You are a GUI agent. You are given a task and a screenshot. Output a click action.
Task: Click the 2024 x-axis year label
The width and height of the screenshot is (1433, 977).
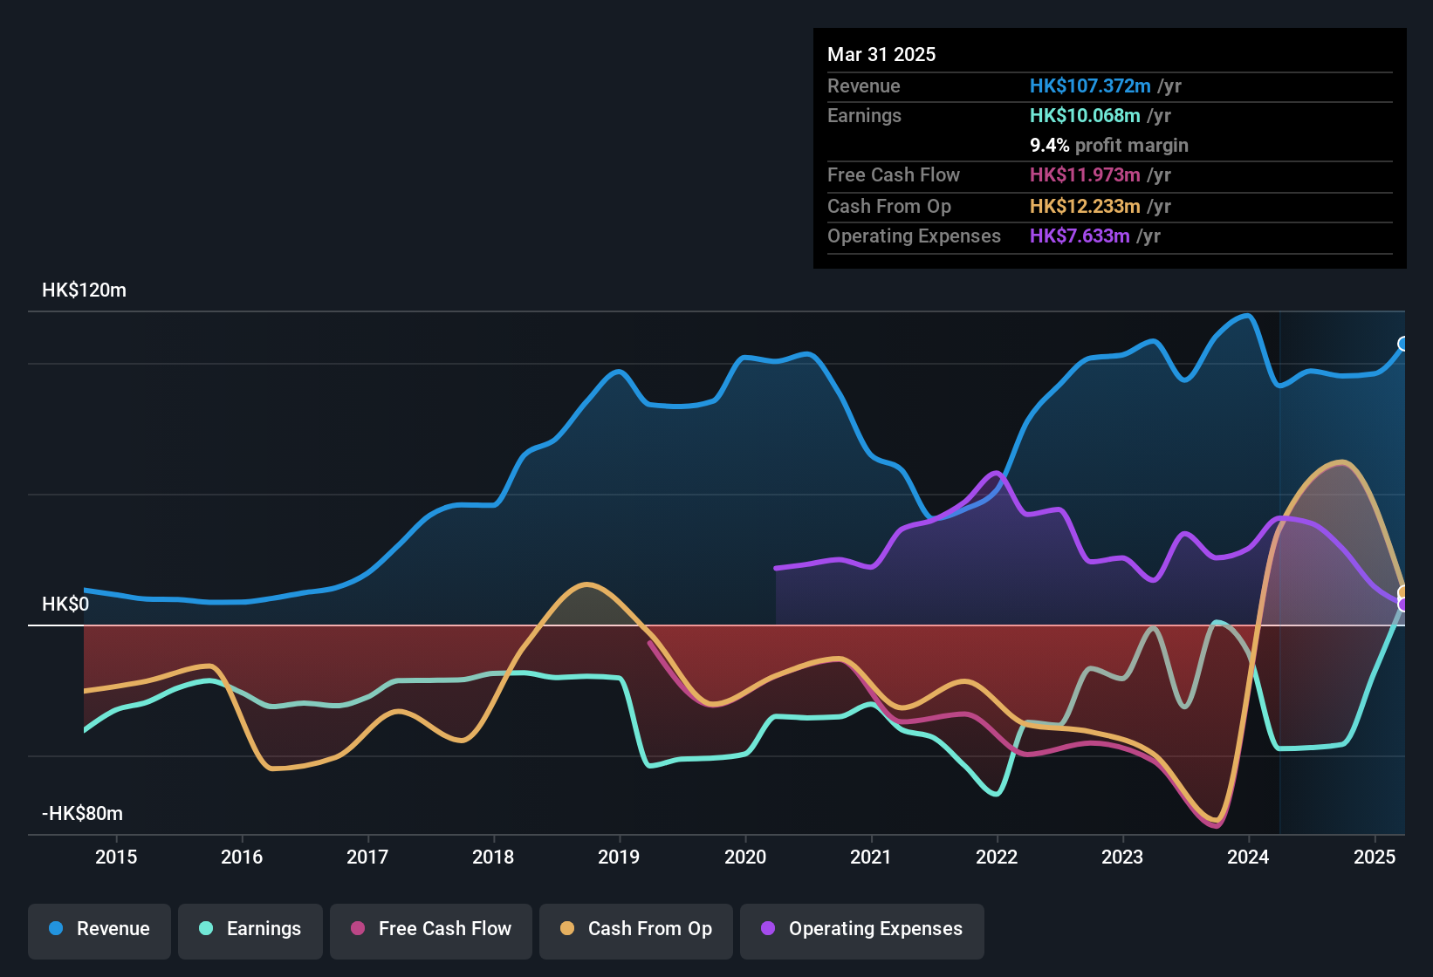tap(1248, 857)
